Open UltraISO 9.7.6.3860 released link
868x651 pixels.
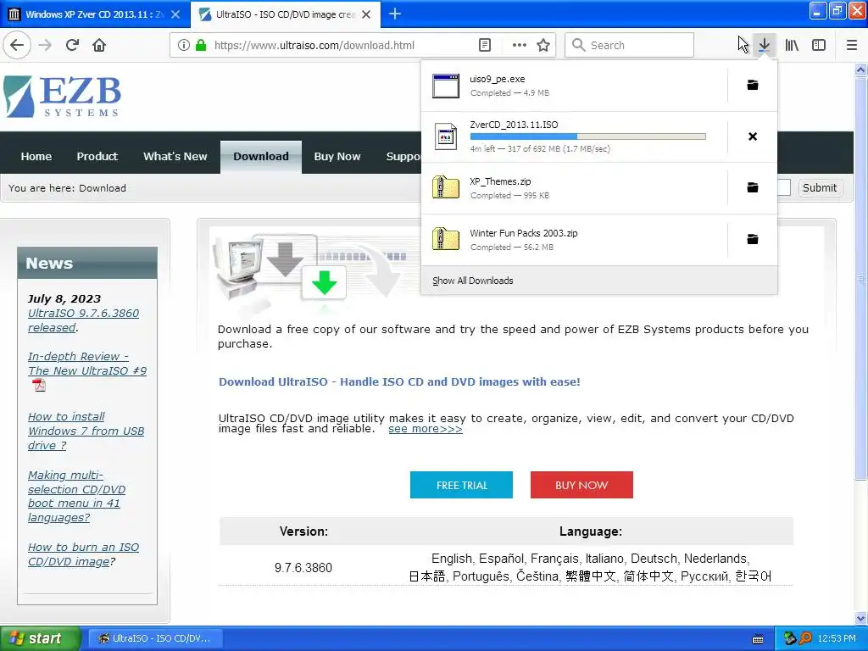click(x=83, y=320)
